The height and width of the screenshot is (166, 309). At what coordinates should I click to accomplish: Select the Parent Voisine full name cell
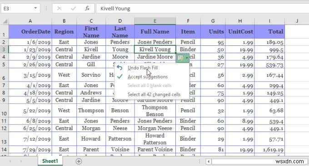155,150
